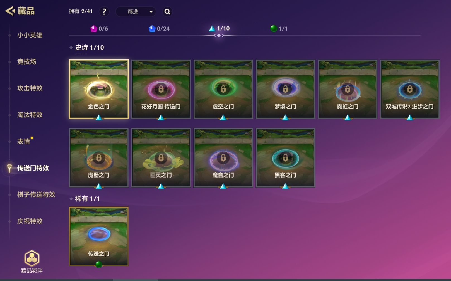Open the 庆祝特效 category
451x281 pixels.
30,221
